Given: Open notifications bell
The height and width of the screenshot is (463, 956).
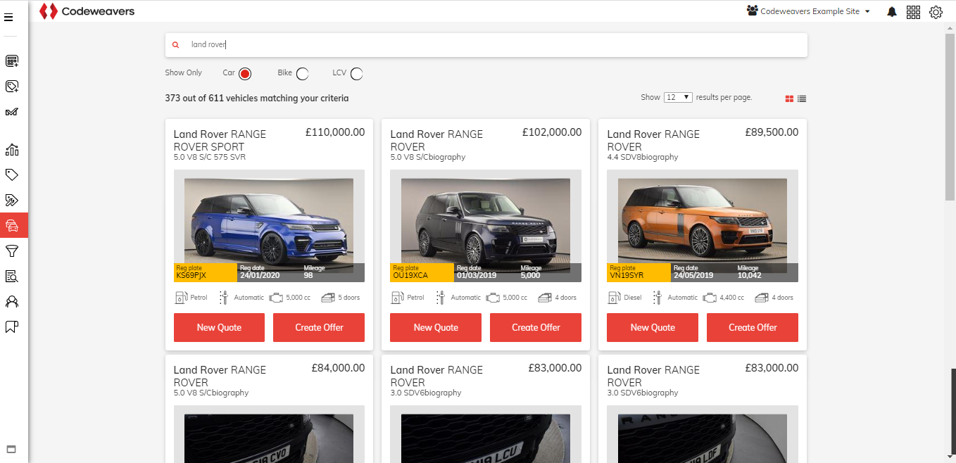Looking at the screenshot, I should [x=892, y=12].
